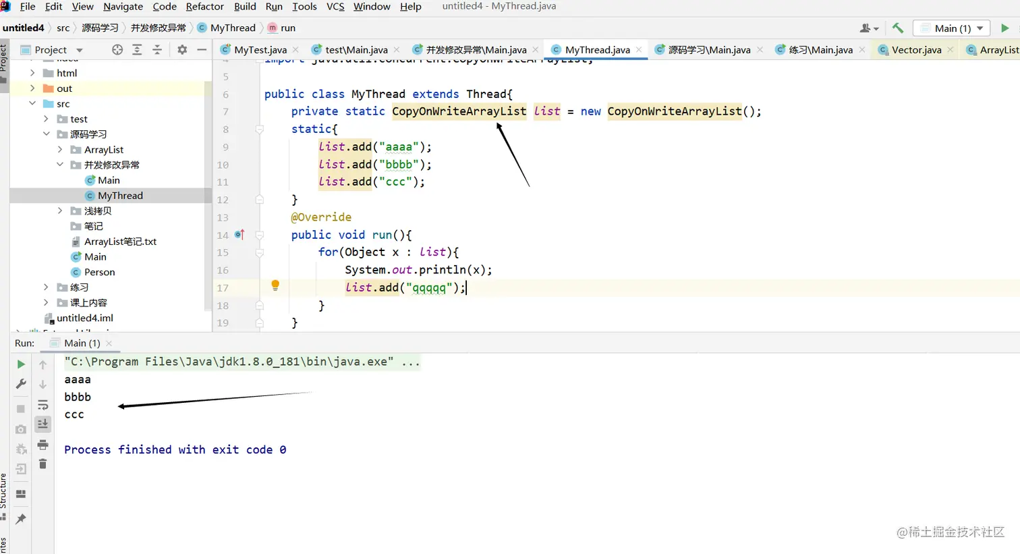Close the MyThread.java tab
Screen dimensions: 1020x554
pyautogui.click(x=639, y=49)
